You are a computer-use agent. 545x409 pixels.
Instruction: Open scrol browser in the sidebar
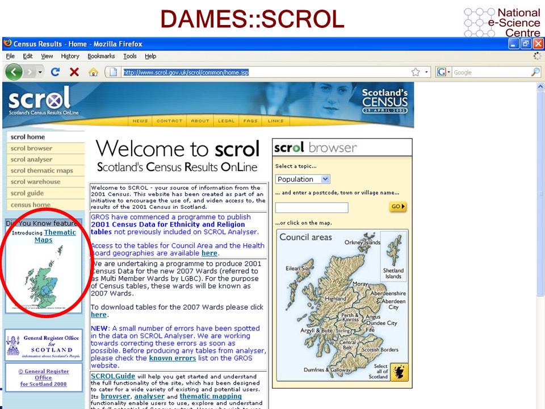tap(45, 148)
